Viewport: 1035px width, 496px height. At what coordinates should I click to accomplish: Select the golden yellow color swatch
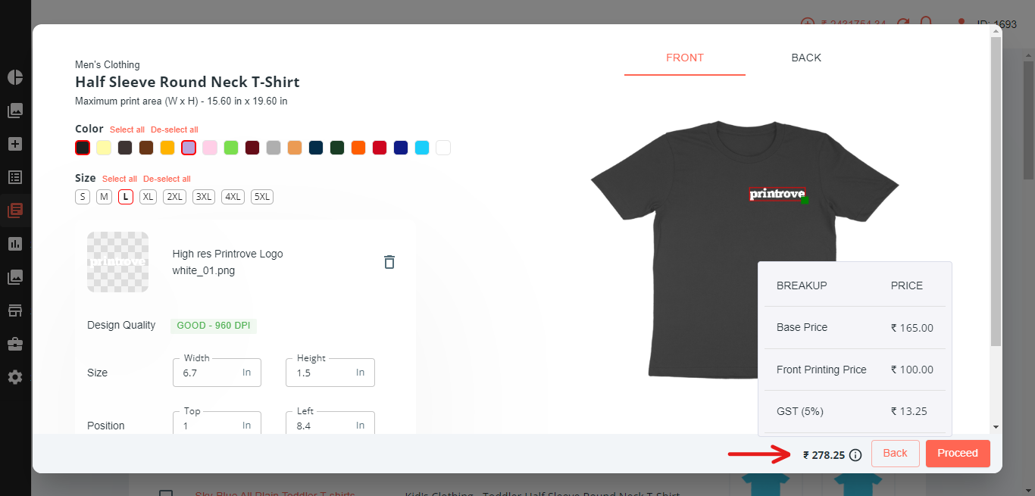coord(167,148)
